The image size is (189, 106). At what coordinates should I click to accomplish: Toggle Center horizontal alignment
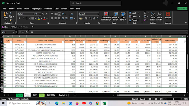[56, 18]
